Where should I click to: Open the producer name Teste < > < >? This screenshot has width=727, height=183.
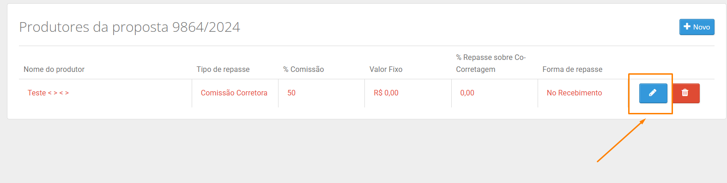[48, 93]
